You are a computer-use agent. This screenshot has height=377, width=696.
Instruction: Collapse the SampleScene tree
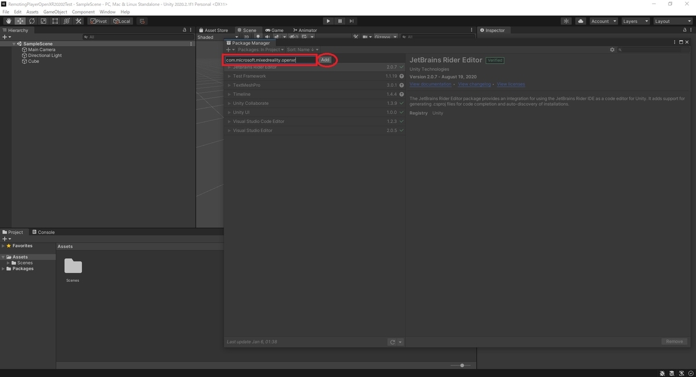click(x=14, y=44)
